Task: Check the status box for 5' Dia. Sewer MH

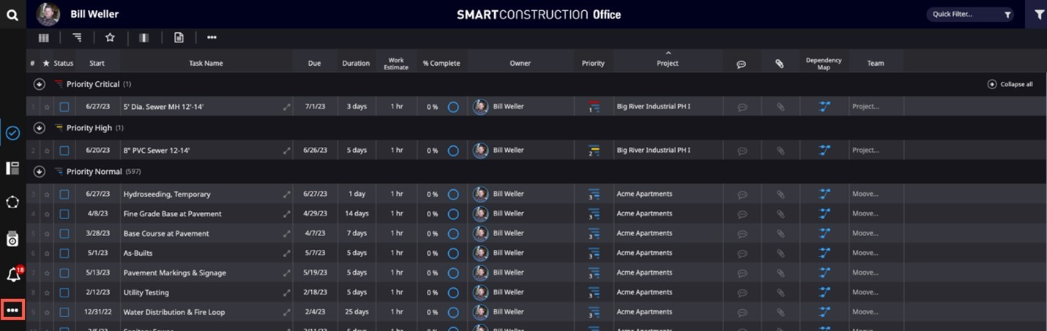Action: coord(64,107)
